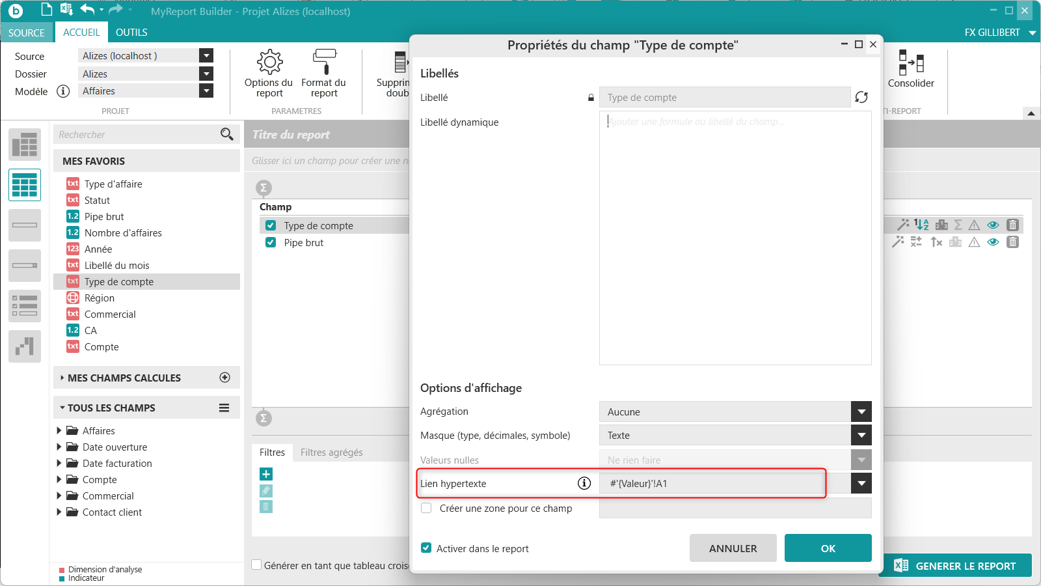Click the search magnifier icon
Image resolution: width=1041 pixels, height=586 pixels.
tap(226, 134)
